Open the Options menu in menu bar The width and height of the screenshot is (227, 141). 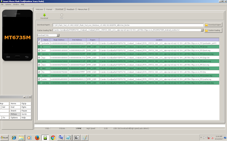(8, 5)
